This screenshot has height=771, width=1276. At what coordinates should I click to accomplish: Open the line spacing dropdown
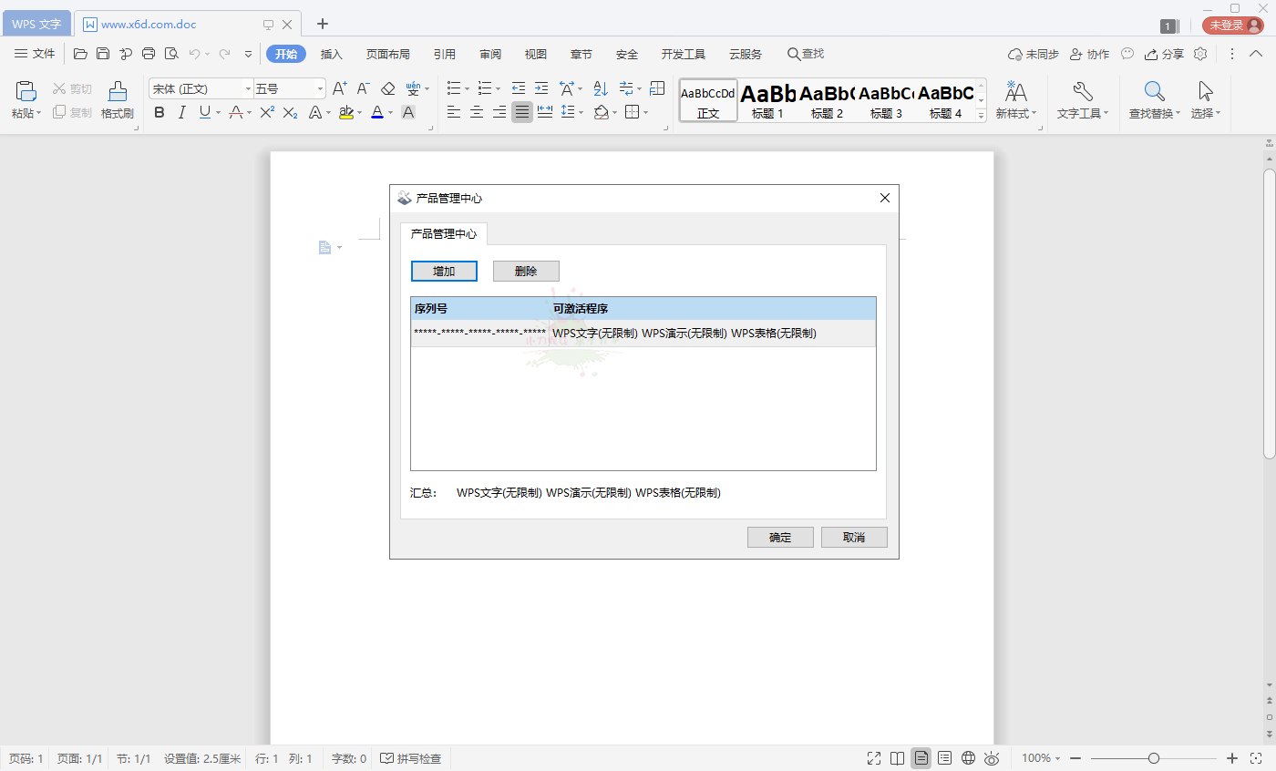pos(581,112)
